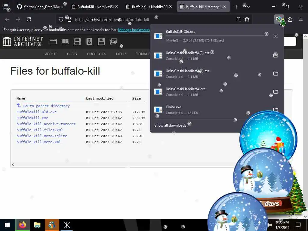Click the Size column header
This screenshot has width=308, height=231.
[137, 98]
